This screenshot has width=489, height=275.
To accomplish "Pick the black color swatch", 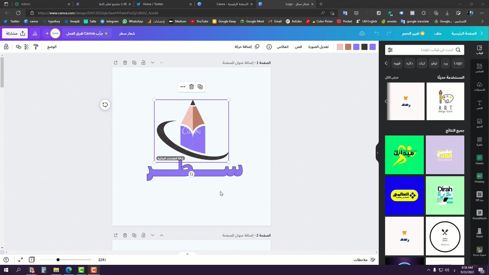I will [x=364, y=47].
